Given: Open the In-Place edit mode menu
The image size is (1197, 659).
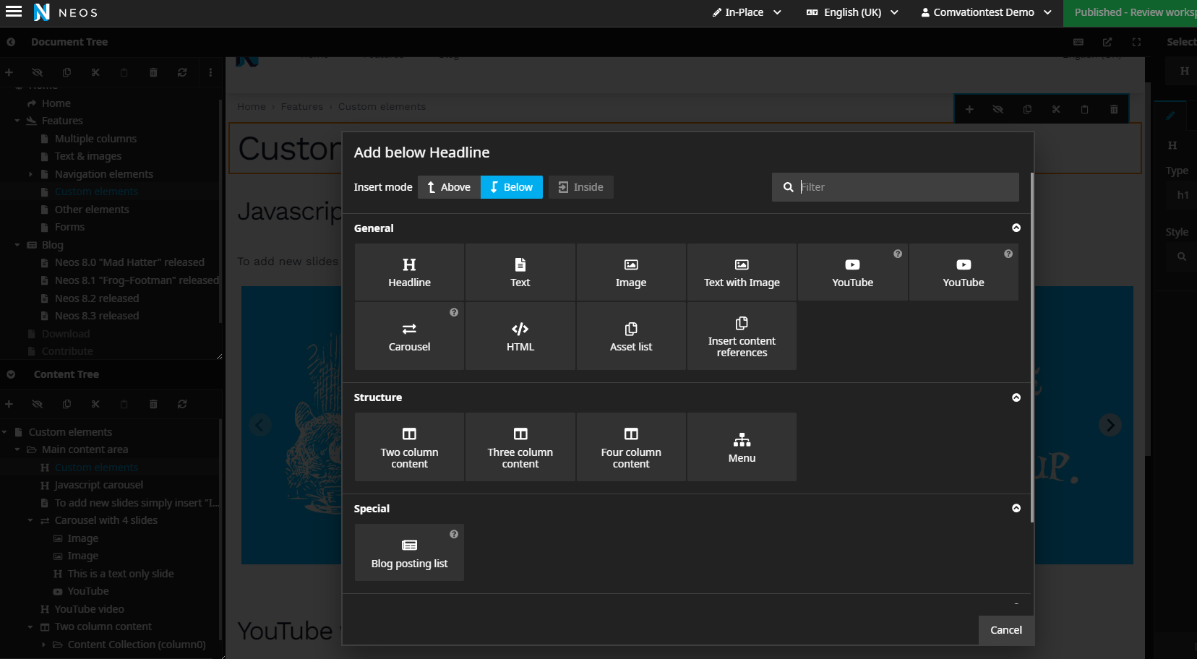Looking at the screenshot, I should (746, 12).
